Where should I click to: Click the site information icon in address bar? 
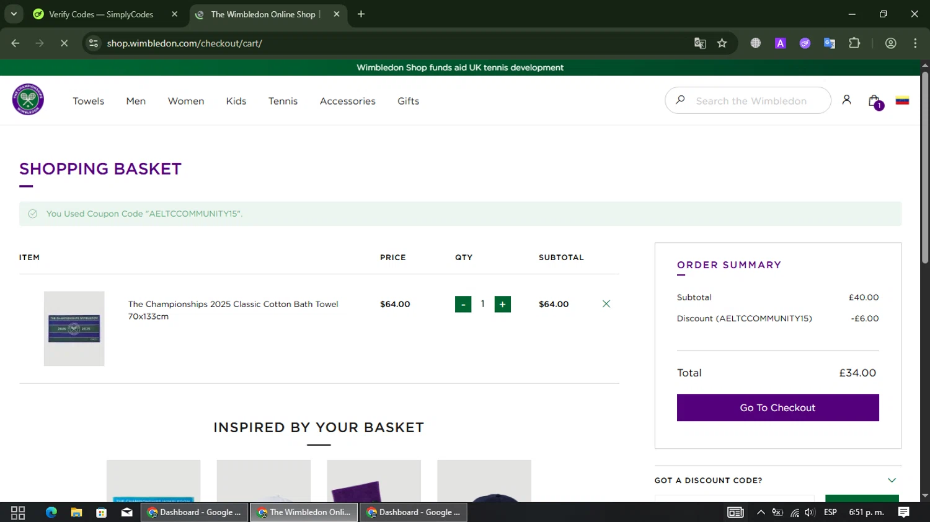pyautogui.click(x=94, y=43)
